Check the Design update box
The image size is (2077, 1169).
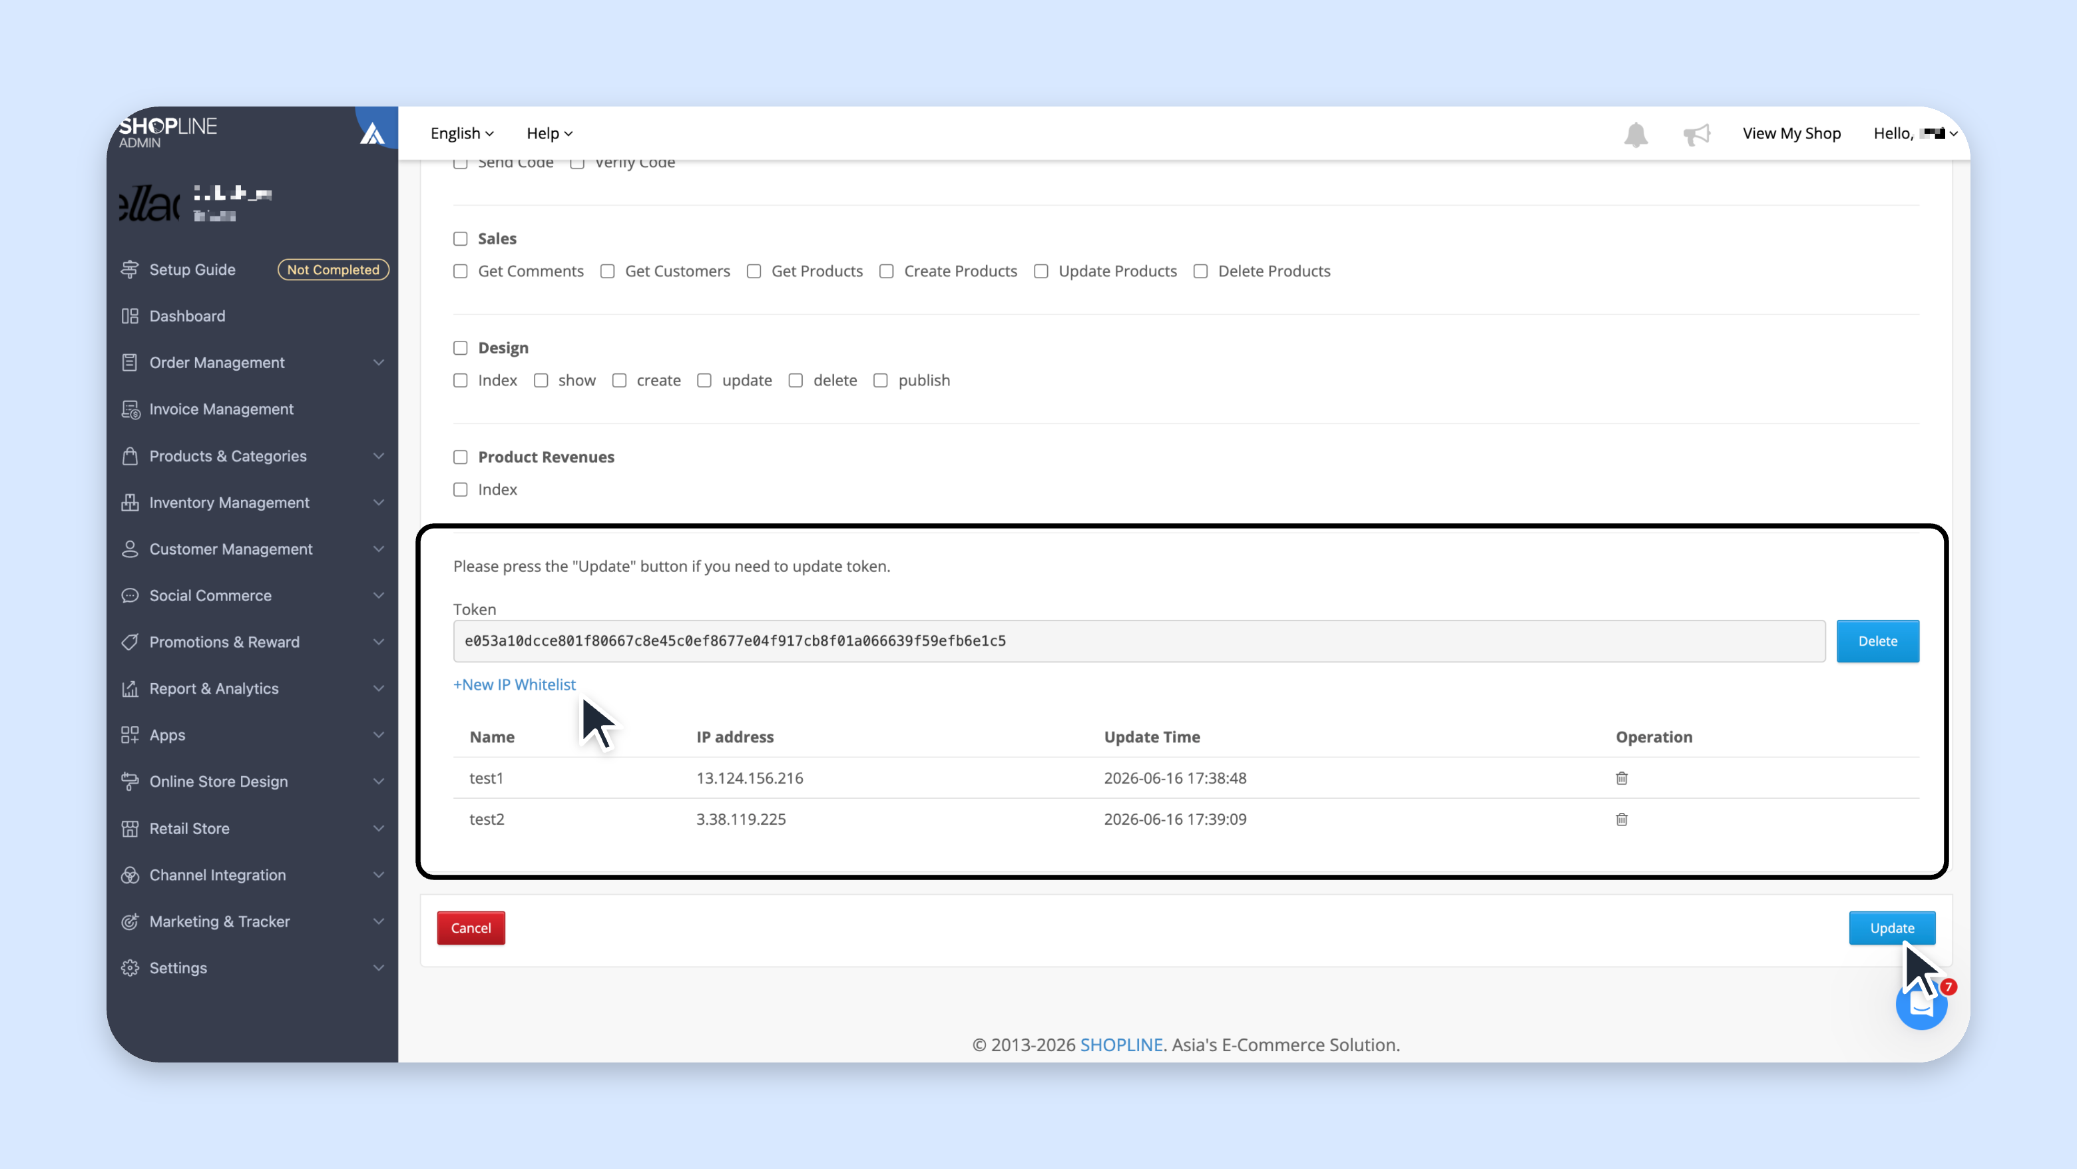tap(704, 381)
